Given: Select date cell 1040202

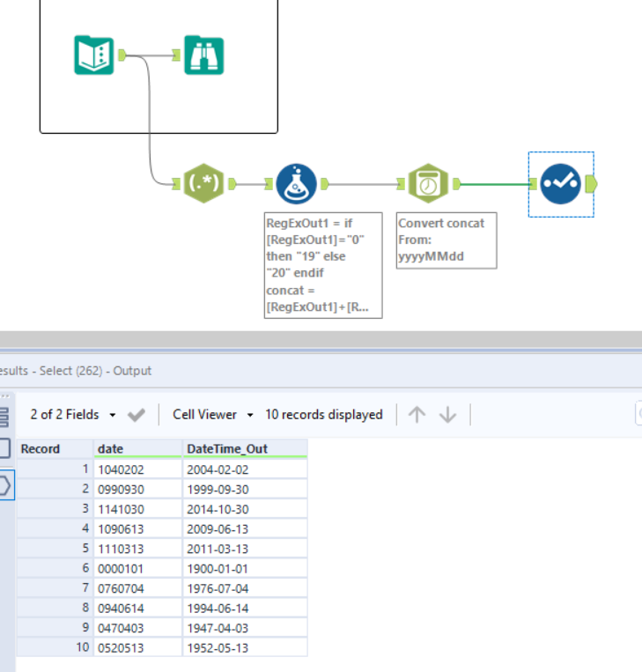Looking at the screenshot, I should 138,469.
